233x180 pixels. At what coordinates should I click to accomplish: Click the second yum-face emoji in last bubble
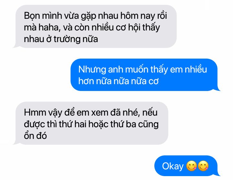[203, 166]
